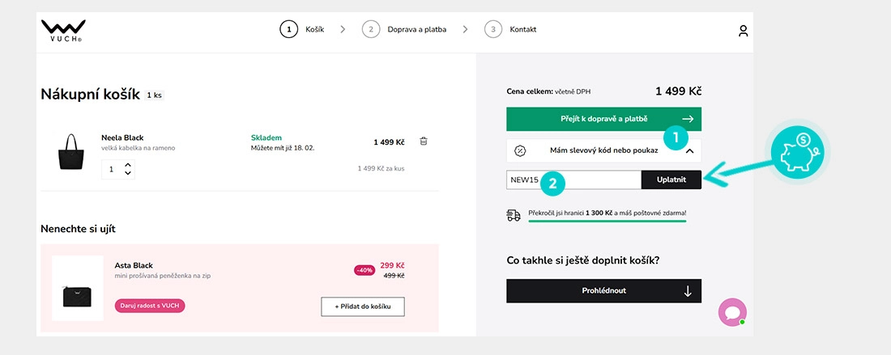Click the 'Nenechte si ujít' heading
Viewport: 891px width, 355px height.
(x=79, y=229)
